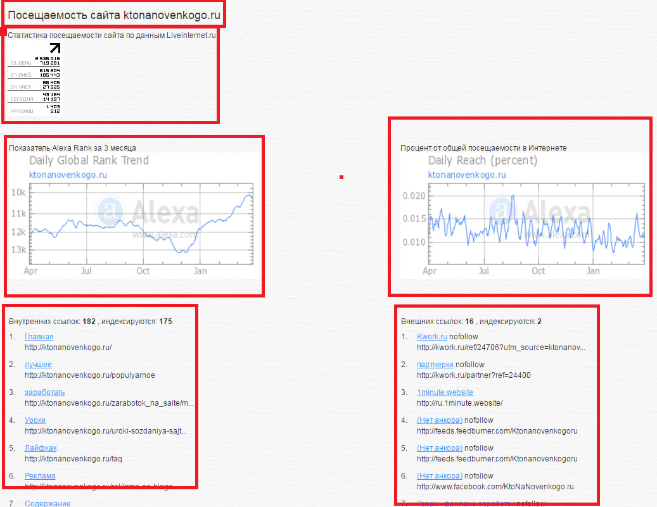This screenshot has width=657, height=507.
Task: Open the лучшее internal link
Action: pyautogui.click(x=38, y=365)
